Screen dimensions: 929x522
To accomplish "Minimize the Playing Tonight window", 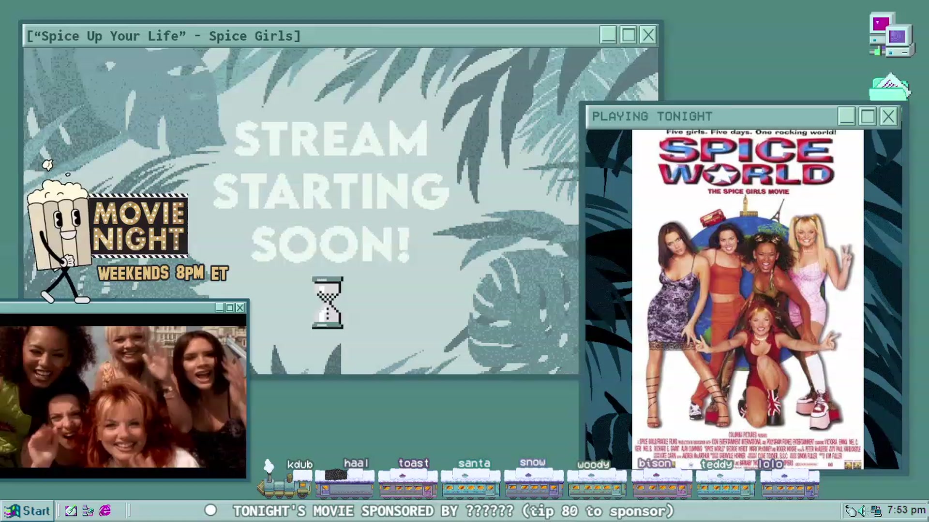I will click(x=846, y=116).
